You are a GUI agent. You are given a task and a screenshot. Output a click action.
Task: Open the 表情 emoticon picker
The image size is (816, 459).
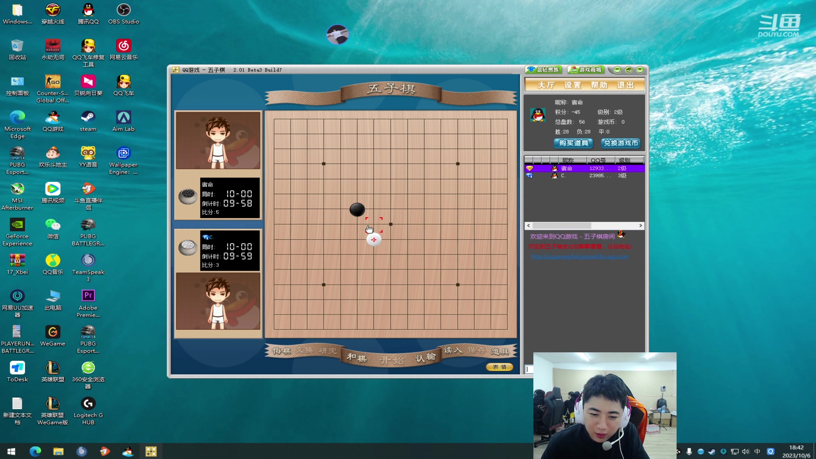coord(499,367)
